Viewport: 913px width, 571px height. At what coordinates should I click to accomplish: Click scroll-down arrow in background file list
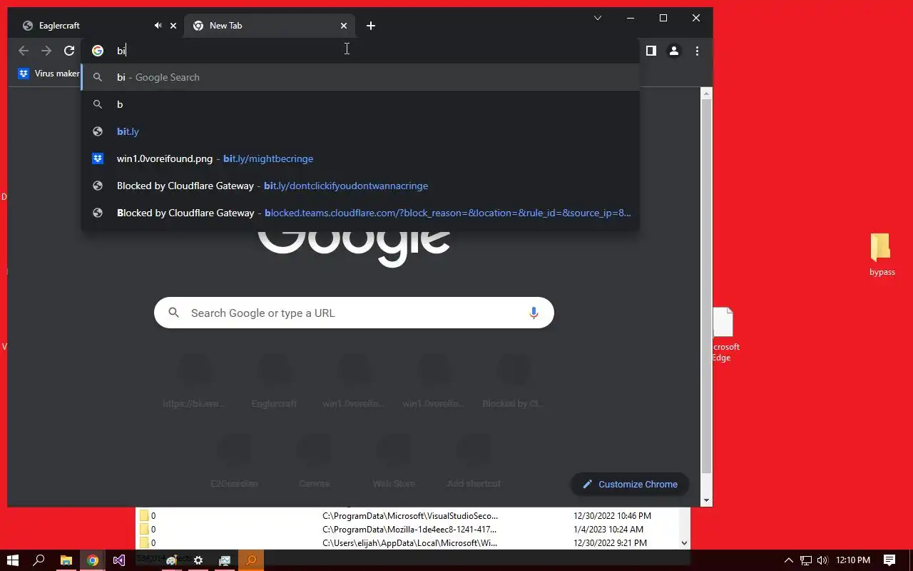tap(685, 543)
